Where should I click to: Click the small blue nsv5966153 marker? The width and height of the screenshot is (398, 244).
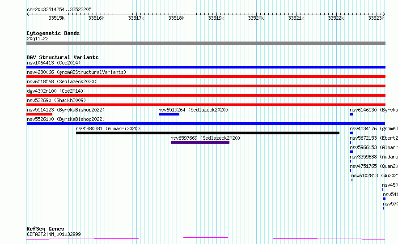(x=351, y=152)
